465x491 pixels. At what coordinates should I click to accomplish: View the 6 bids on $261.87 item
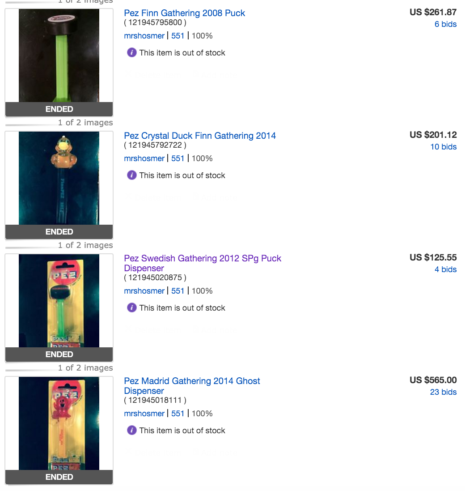coord(445,24)
